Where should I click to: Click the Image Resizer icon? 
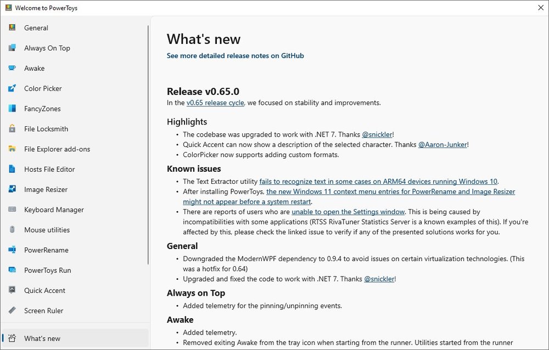click(12, 189)
